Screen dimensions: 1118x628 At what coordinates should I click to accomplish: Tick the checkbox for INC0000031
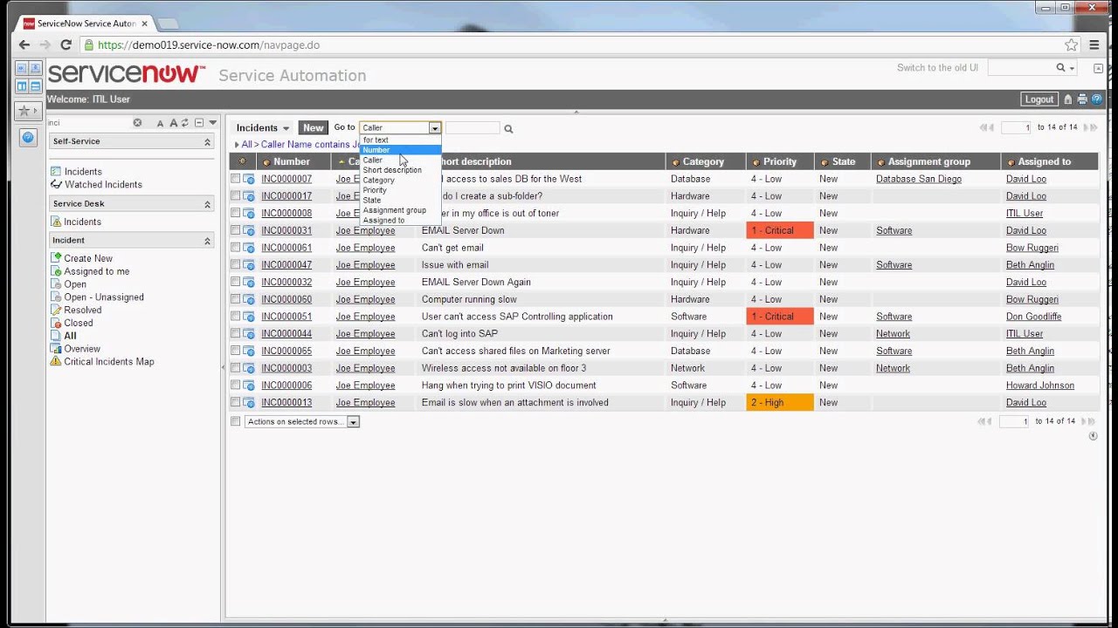coord(236,230)
